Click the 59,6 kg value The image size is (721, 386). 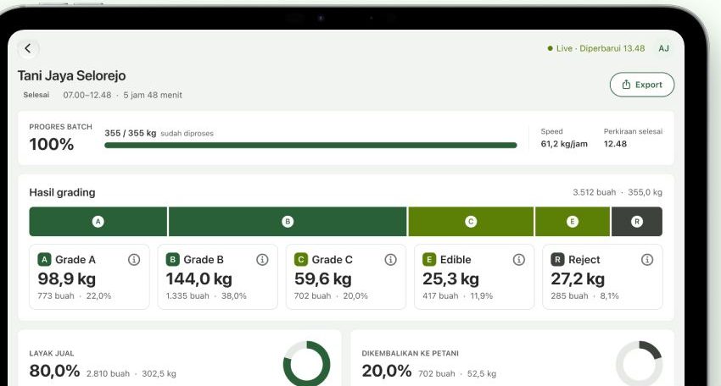(x=323, y=279)
